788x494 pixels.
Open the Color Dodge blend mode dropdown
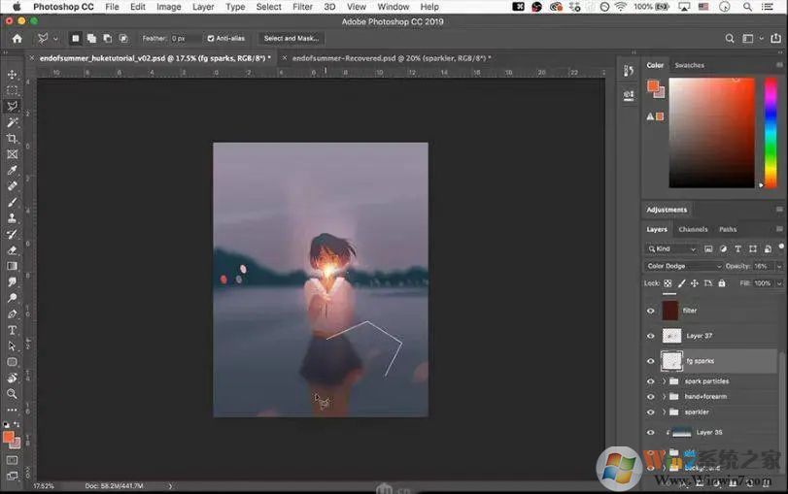tap(683, 266)
